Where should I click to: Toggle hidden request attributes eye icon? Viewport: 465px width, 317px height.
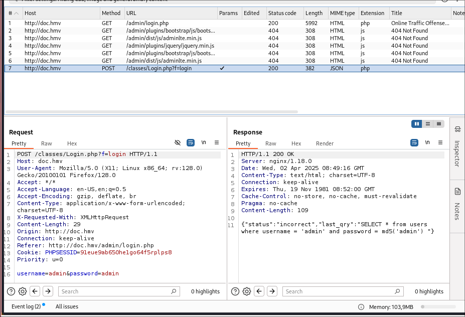(x=178, y=142)
